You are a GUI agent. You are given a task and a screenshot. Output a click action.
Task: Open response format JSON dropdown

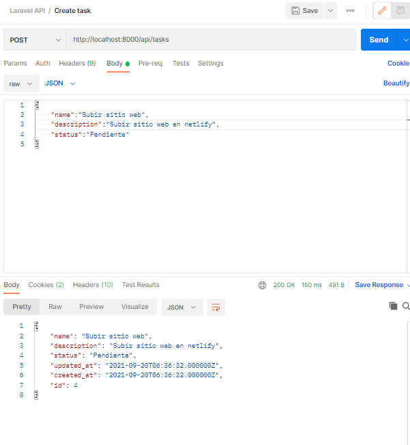click(182, 308)
